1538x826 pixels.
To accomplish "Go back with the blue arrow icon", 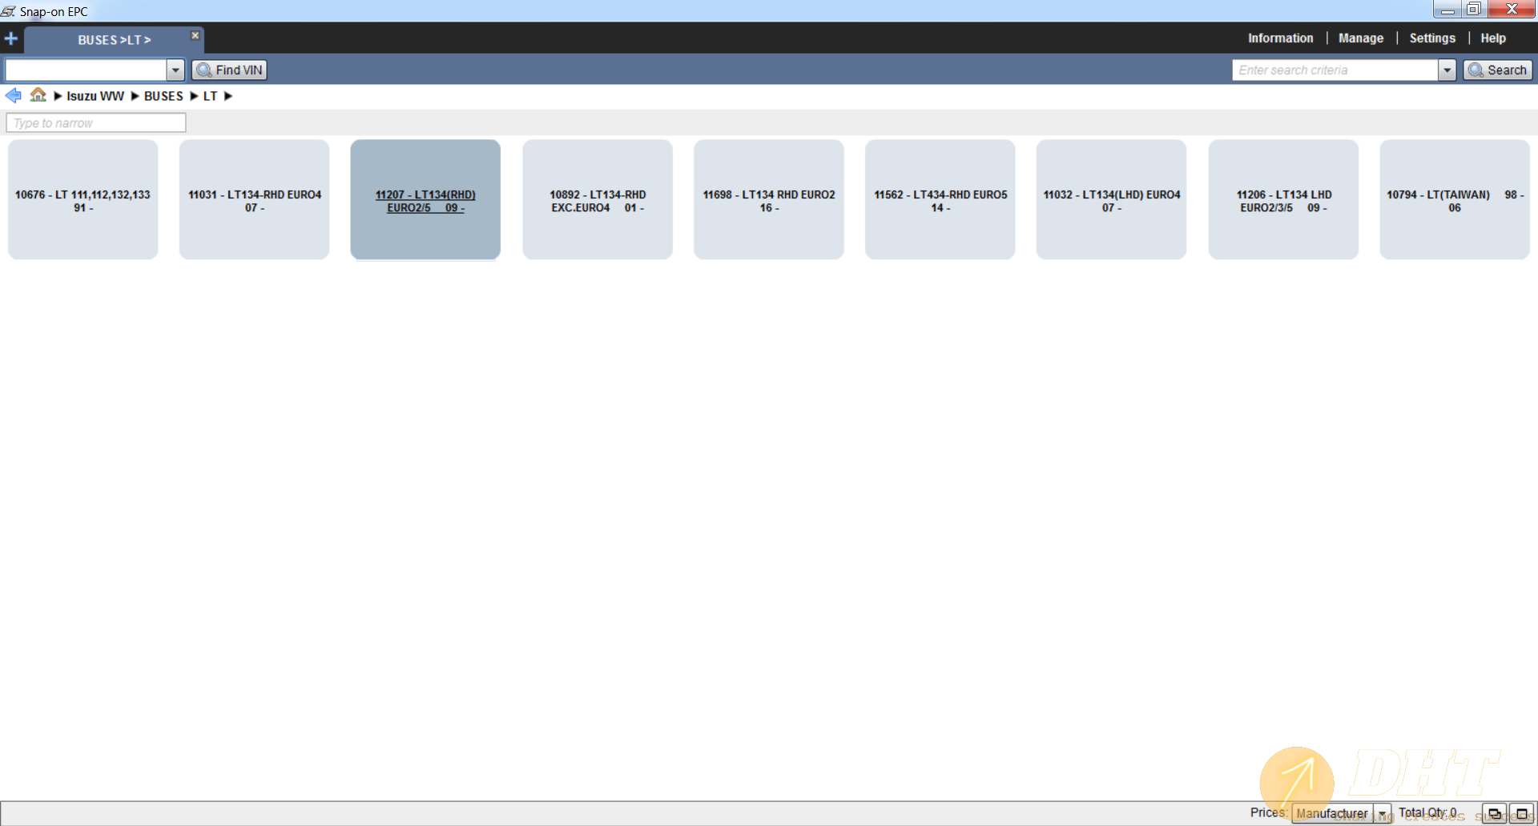I will coord(14,95).
